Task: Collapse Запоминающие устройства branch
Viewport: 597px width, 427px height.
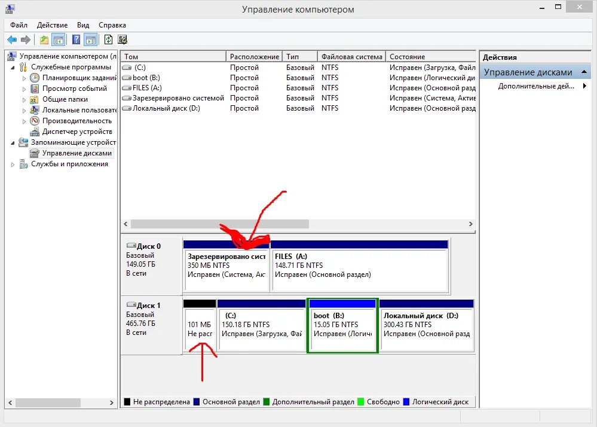Action: 13,142
